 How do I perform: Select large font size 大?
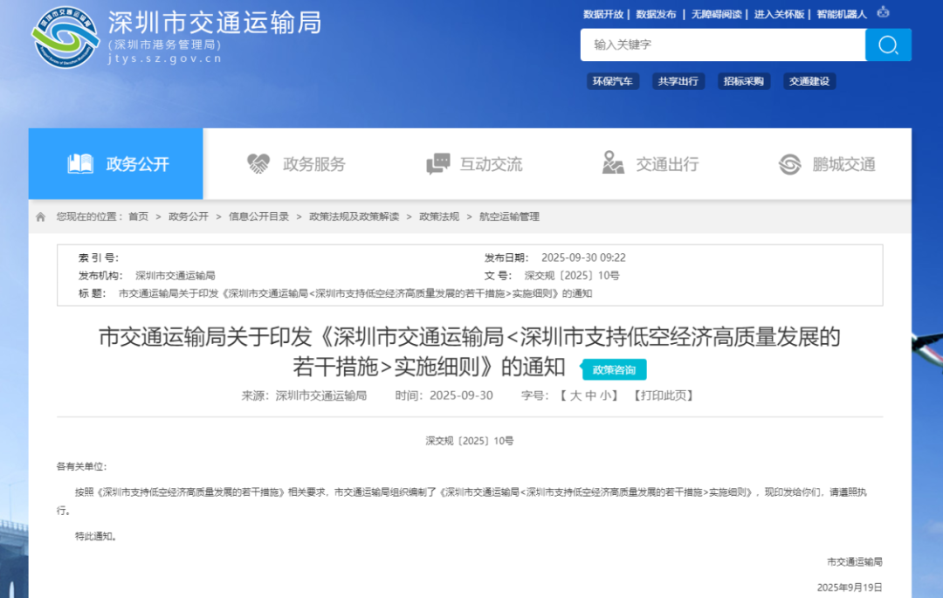[x=575, y=395]
